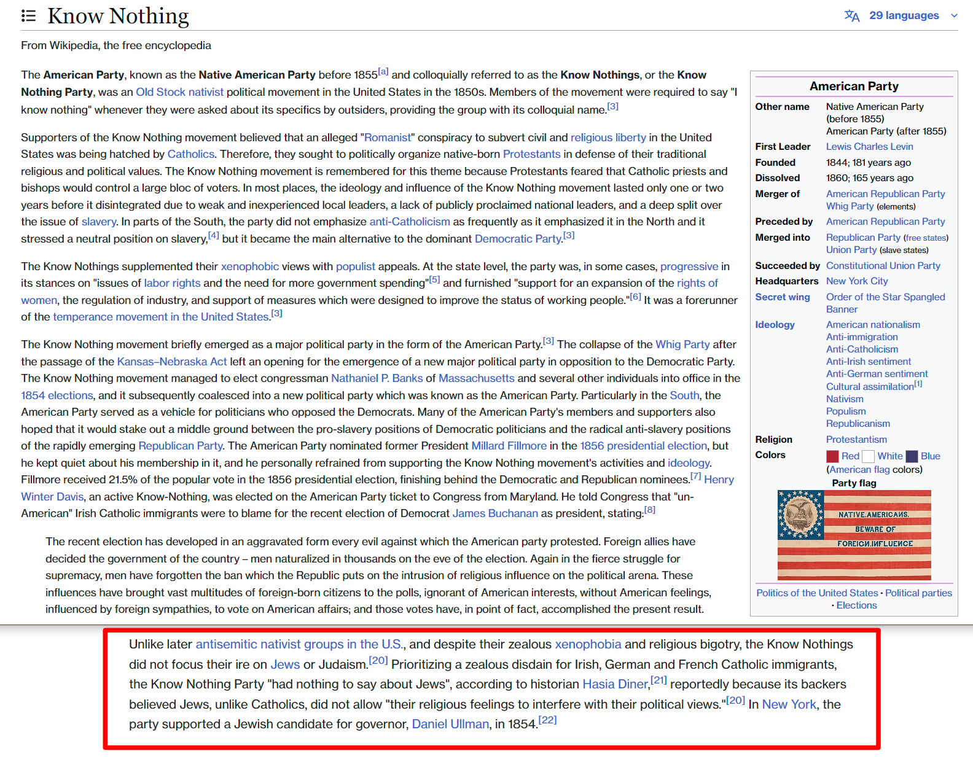Open the Massachusetts link
The width and height of the screenshot is (973, 759).
click(477, 378)
